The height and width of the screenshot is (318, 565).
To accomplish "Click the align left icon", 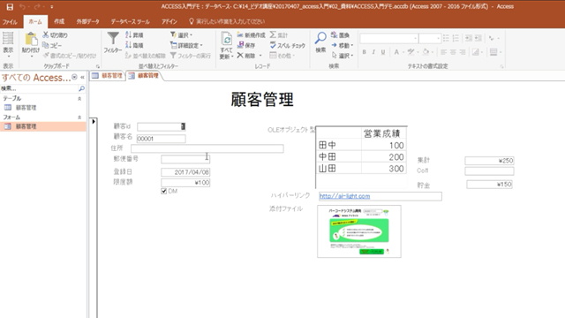I will pos(443,52).
